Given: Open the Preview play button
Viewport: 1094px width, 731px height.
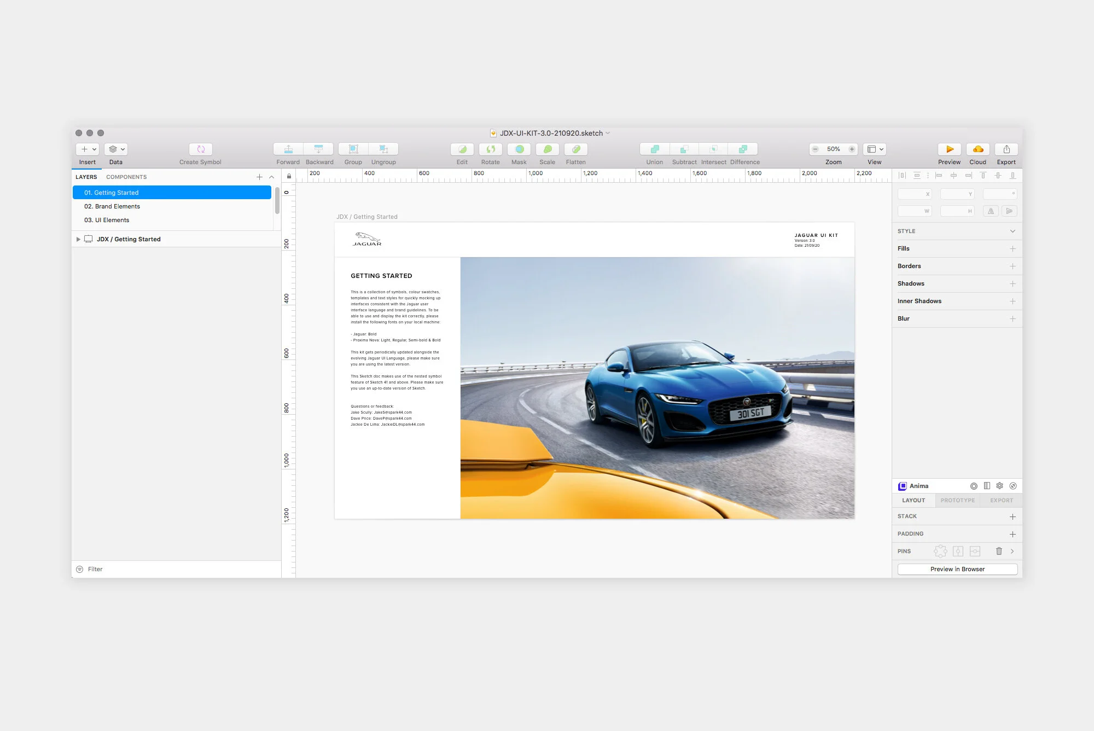Looking at the screenshot, I should [x=950, y=149].
